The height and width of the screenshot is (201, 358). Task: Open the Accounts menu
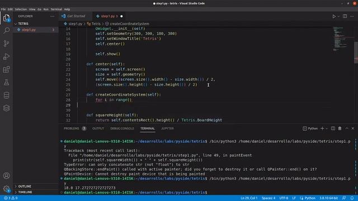tap(6, 176)
